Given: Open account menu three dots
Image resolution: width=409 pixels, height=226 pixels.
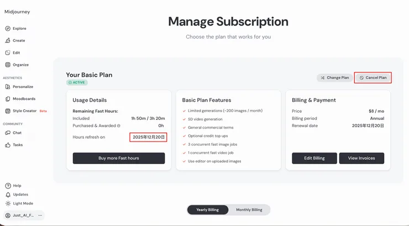Looking at the screenshot, I should click(40, 215).
